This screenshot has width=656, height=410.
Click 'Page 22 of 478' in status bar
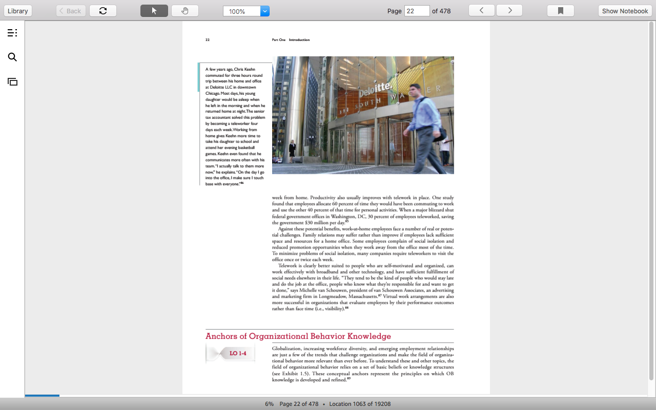(299, 404)
